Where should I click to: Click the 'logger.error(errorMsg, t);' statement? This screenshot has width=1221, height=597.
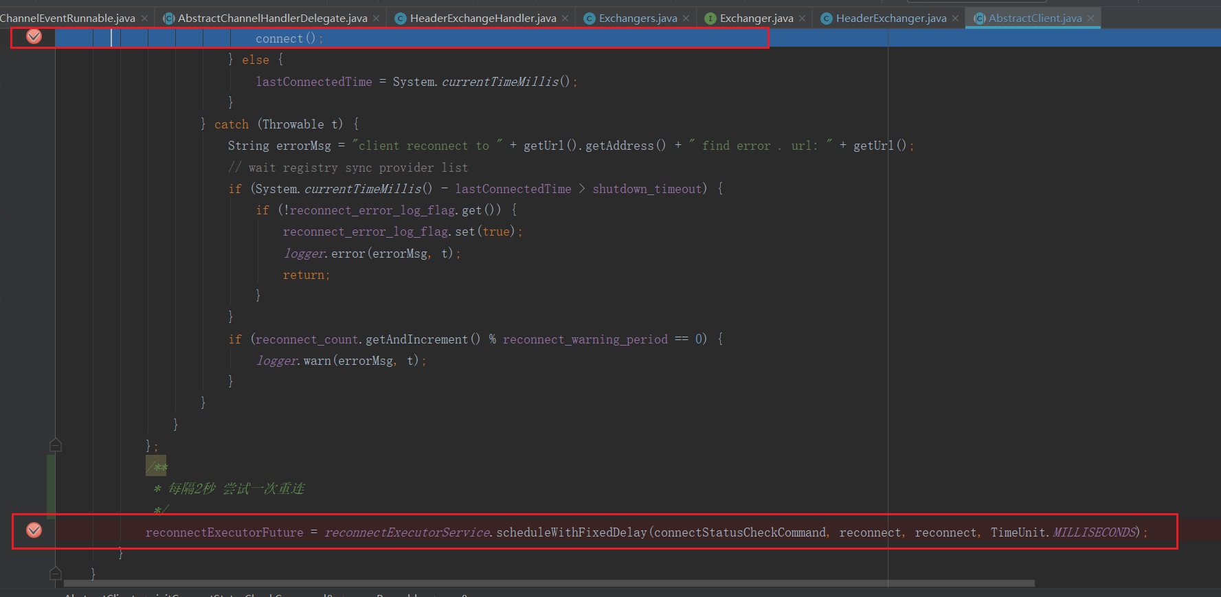pos(372,254)
